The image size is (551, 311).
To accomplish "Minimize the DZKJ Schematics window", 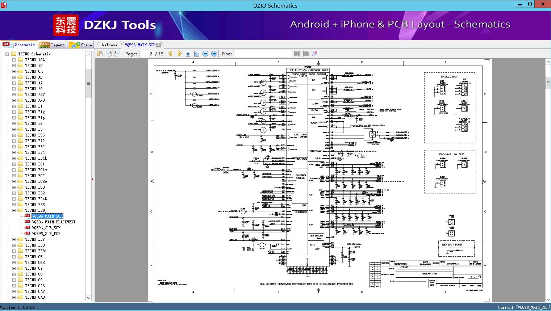I will click(x=520, y=4).
